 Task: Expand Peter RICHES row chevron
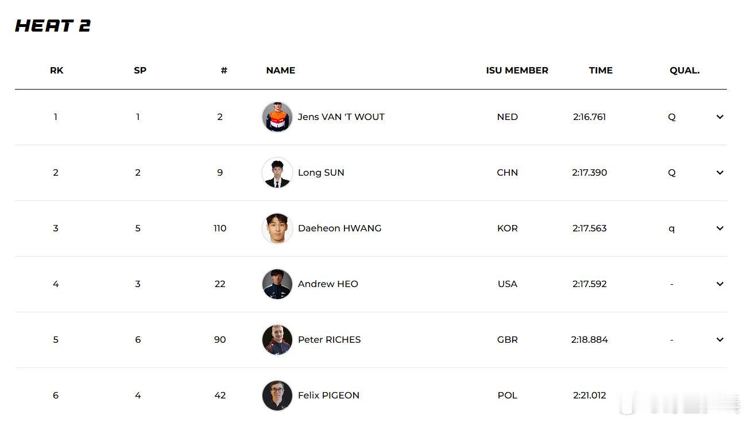tap(719, 340)
